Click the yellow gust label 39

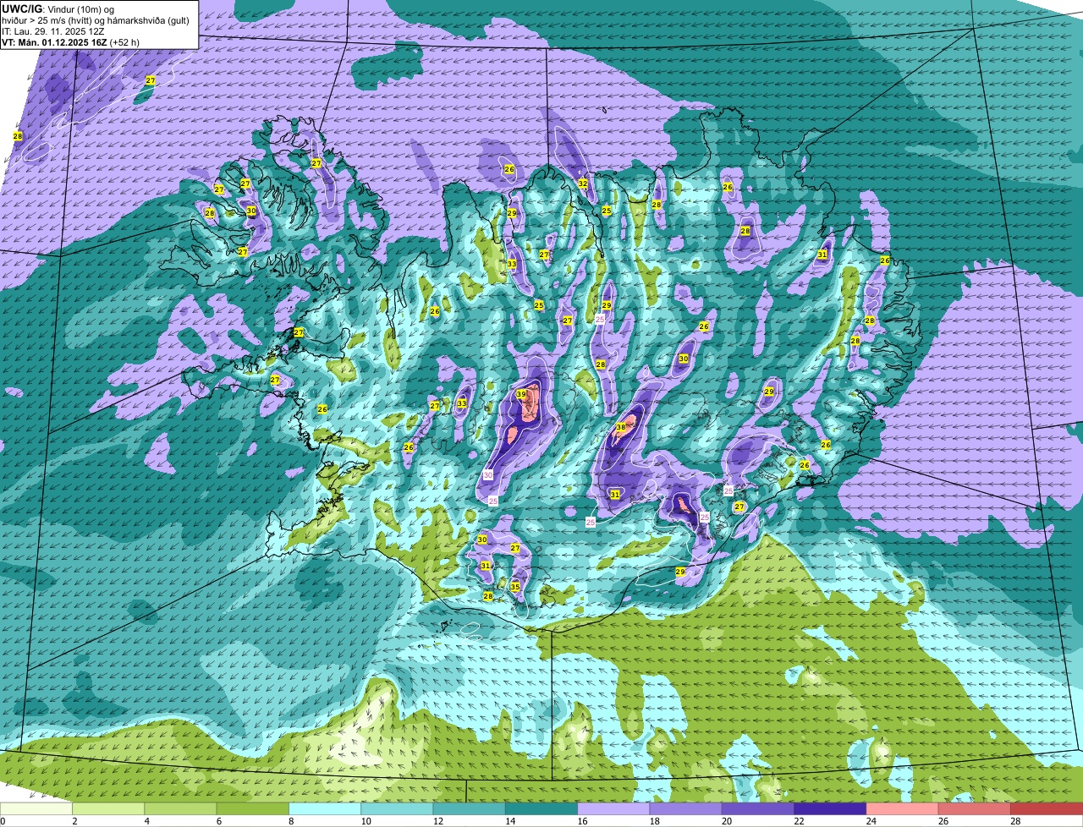pos(521,395)
